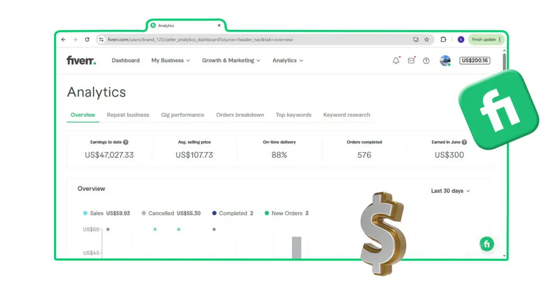554x291 pixels.
Task: Go to the Dashboard link
Action: [x=126, y=61]
